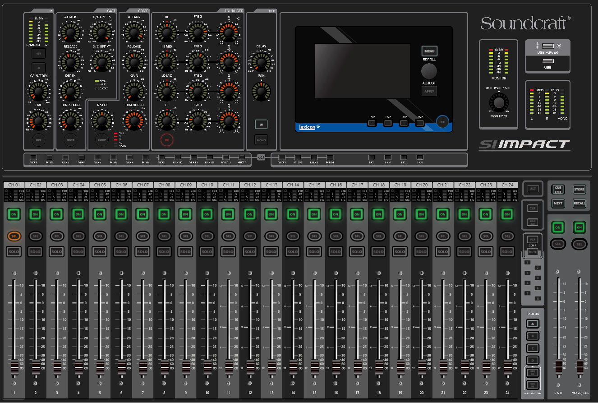Screen dimensions: 598x403
Task: Click the SOLO button on CH 24
Action: pyautogui.click(x=507, y=251)
